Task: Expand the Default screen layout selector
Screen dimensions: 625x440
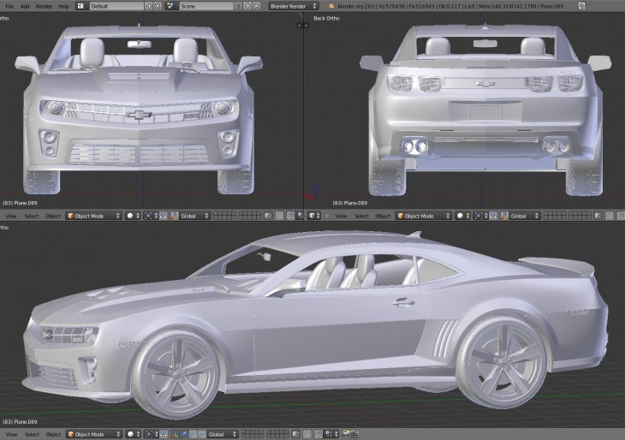Action: pos(116,6)
